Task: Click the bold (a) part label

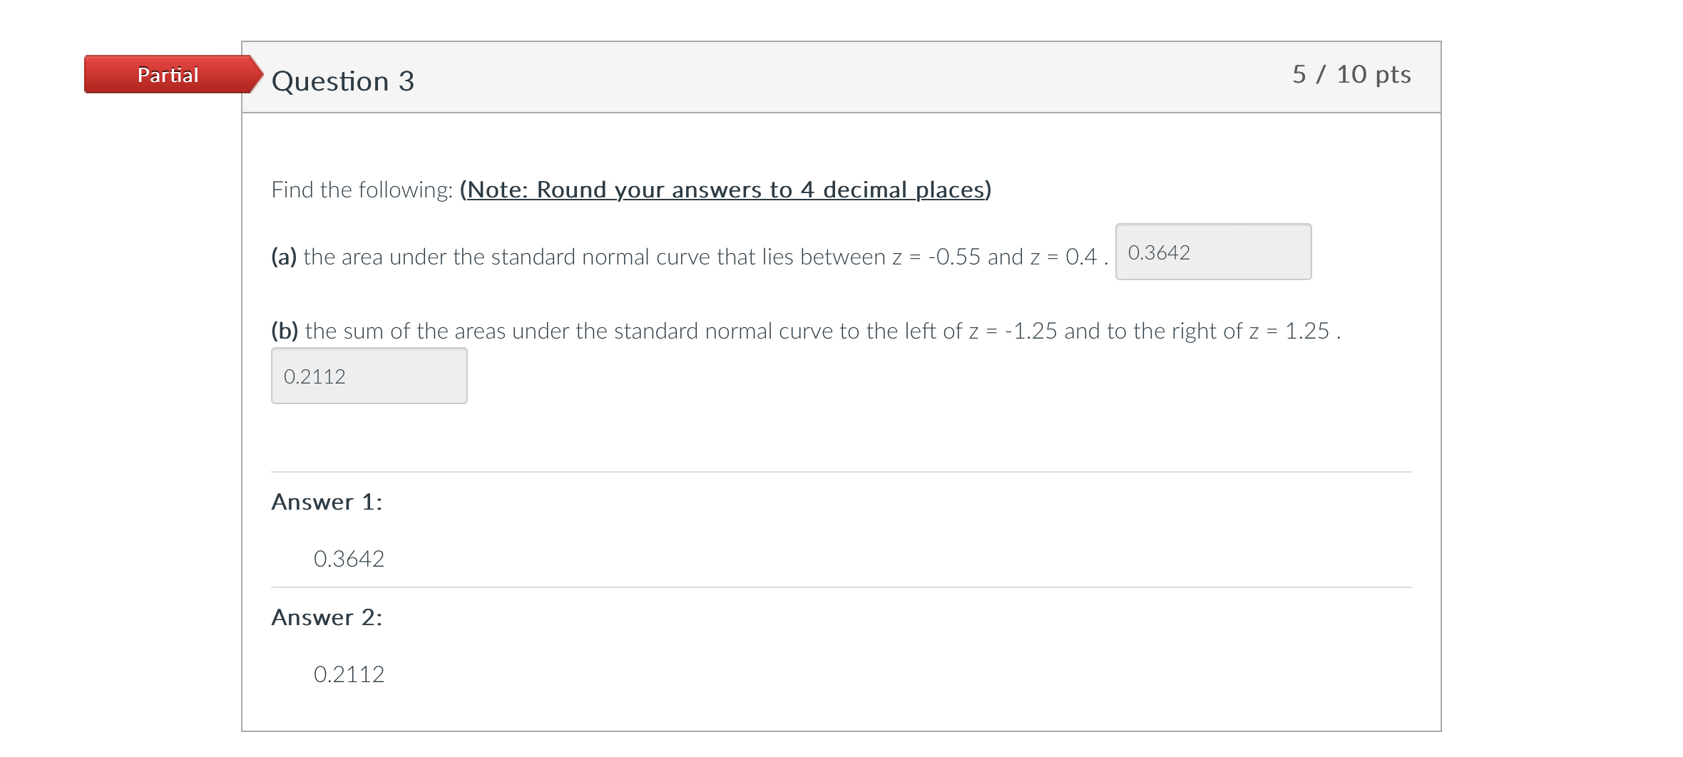Action: tap(284, 257)
